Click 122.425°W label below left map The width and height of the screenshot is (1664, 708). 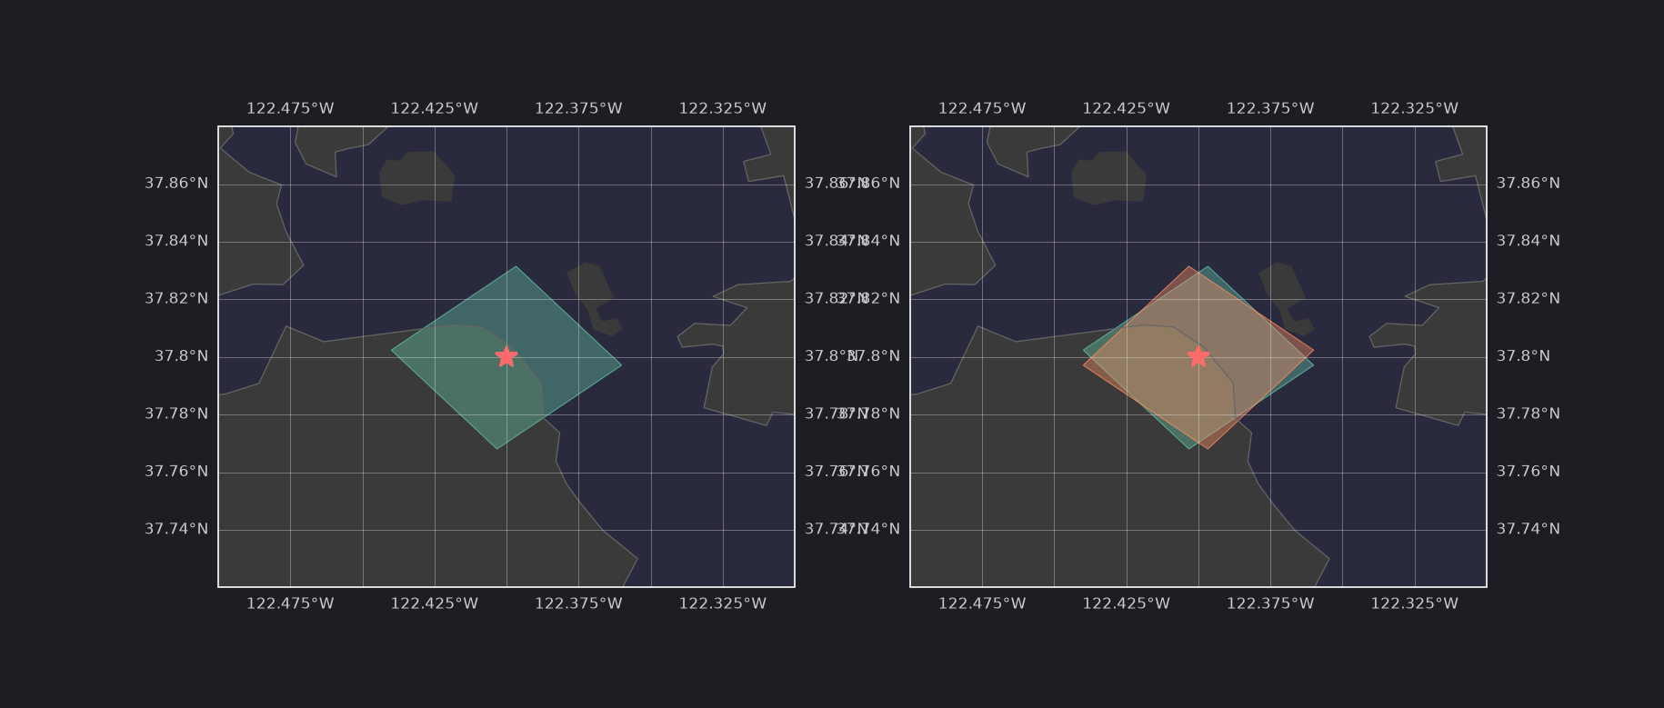click(435, 603)
